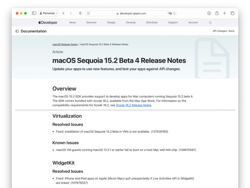This screenshot has height=188, width=250.
Task: Open the Develop menu item
Action: (x=131, y=22)
